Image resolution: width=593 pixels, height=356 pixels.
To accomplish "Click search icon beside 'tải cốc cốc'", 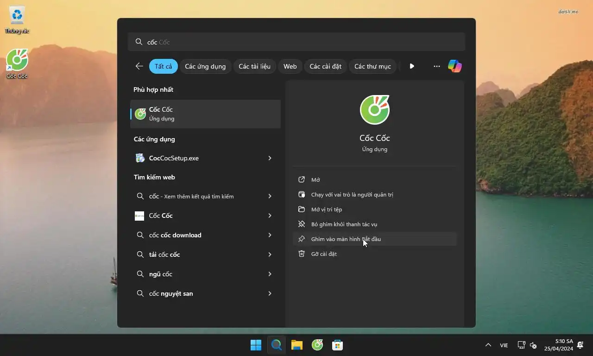I will (x=140, y=254).
